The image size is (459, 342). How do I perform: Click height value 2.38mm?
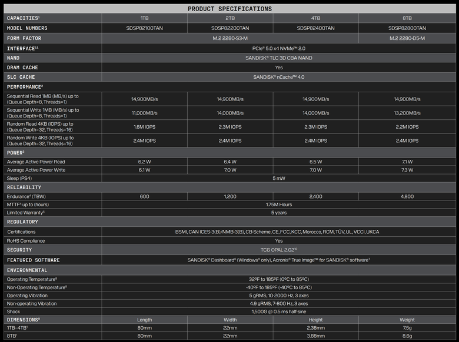pos(315,328)
